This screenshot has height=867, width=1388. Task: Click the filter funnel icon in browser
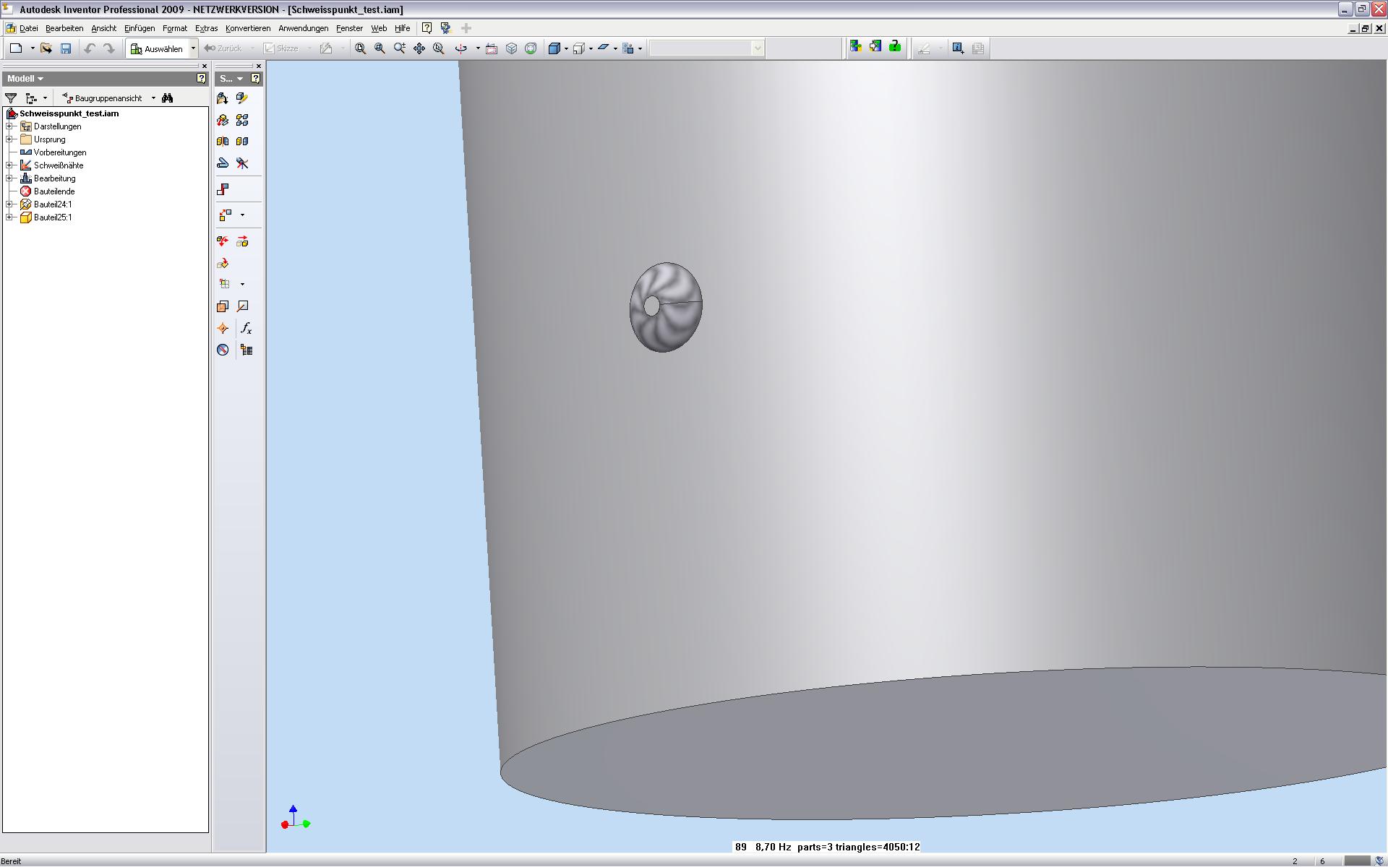point(11,98)
